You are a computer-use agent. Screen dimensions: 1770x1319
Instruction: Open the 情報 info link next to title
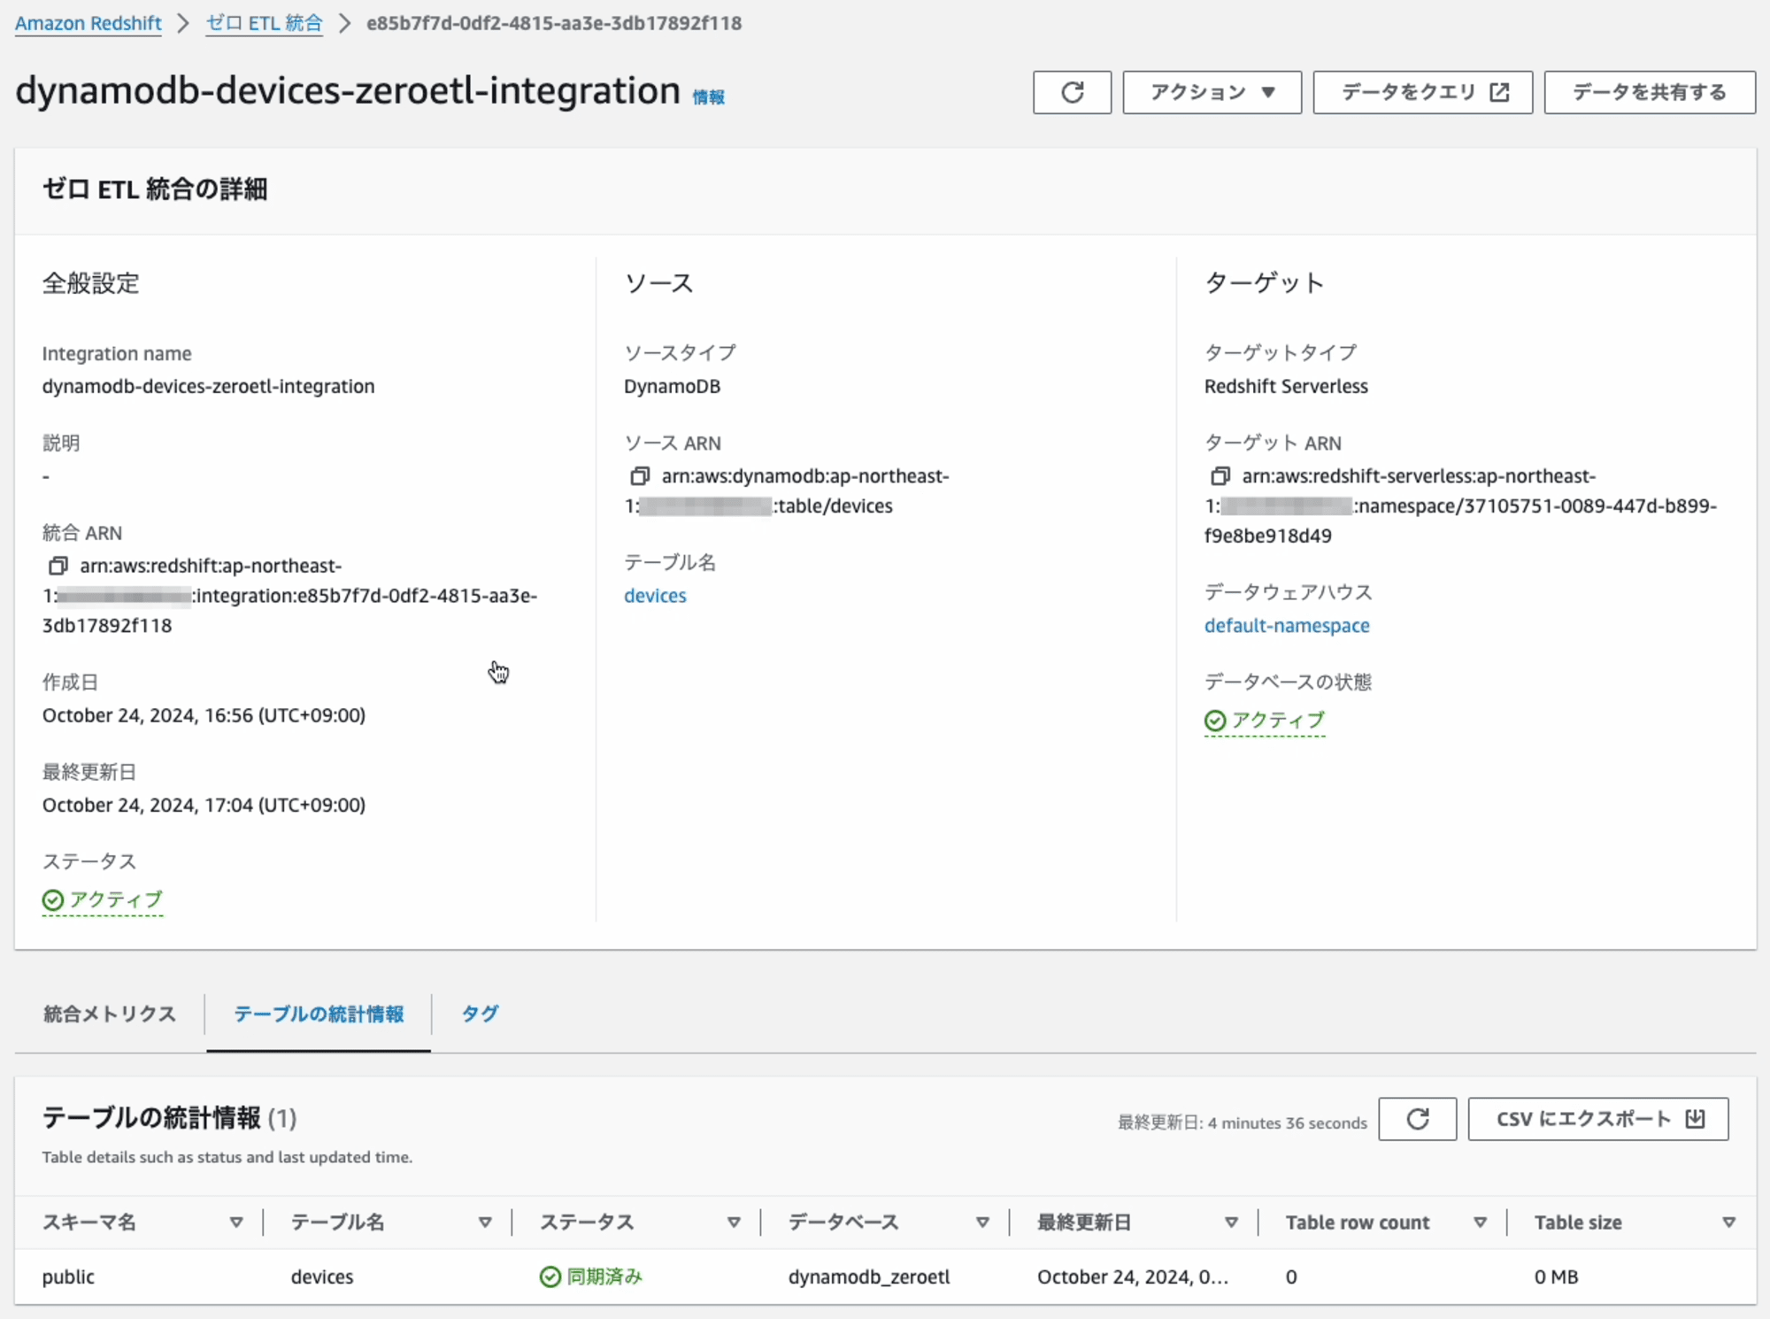708,96
